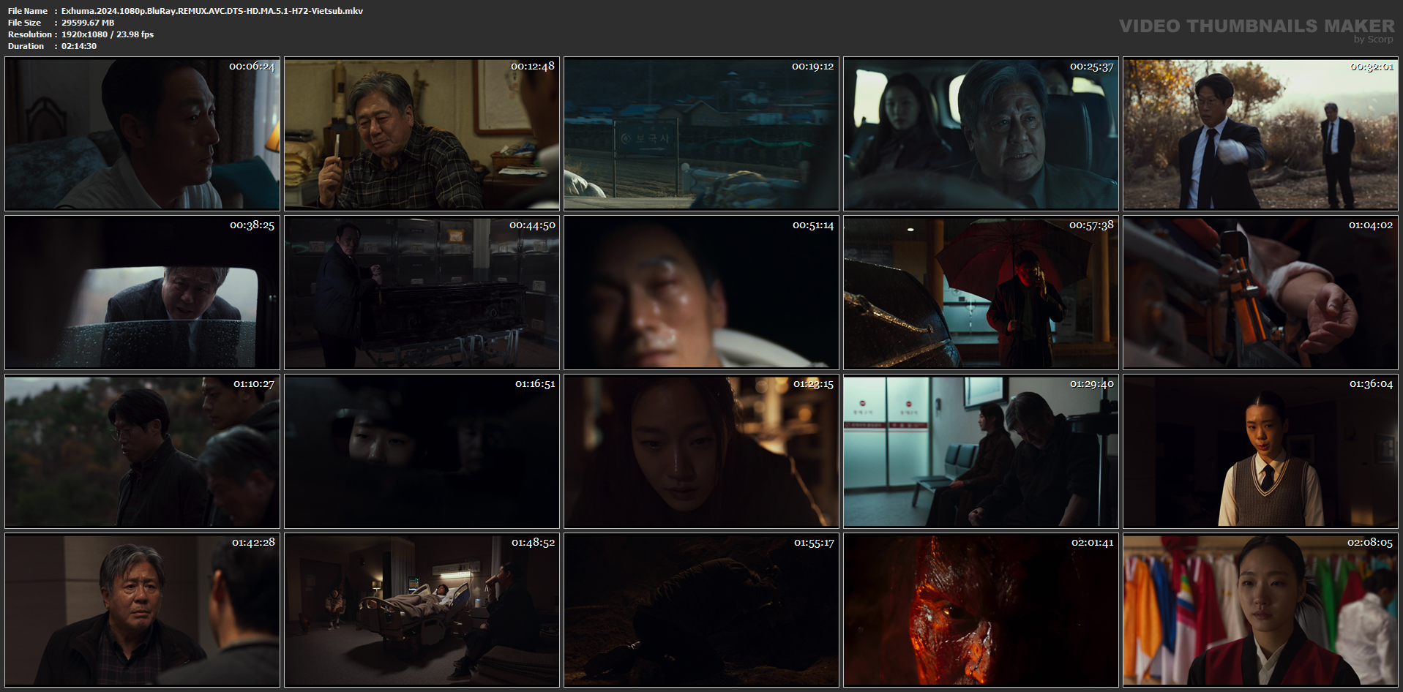
Task: Select the thumbnail stamped 01:29:40
Action: coord(981,451)
